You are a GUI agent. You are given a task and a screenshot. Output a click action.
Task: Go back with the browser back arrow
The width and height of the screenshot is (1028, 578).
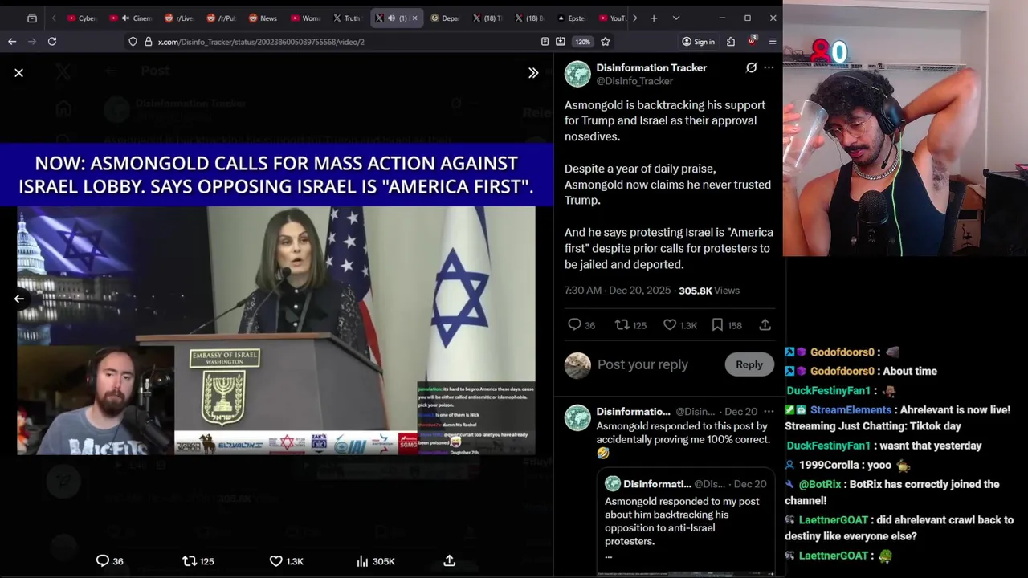(x=12, y=41)
